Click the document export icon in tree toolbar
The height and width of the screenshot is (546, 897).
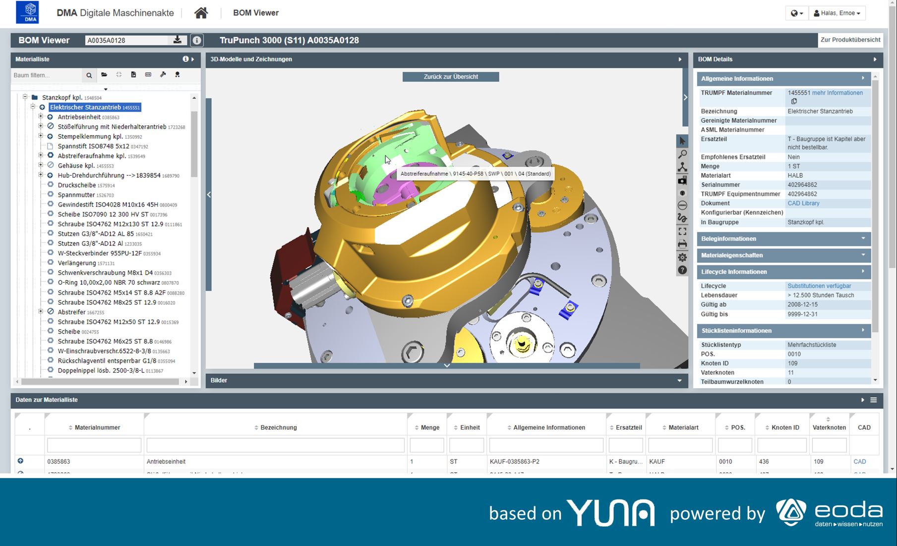click(133, 75)
